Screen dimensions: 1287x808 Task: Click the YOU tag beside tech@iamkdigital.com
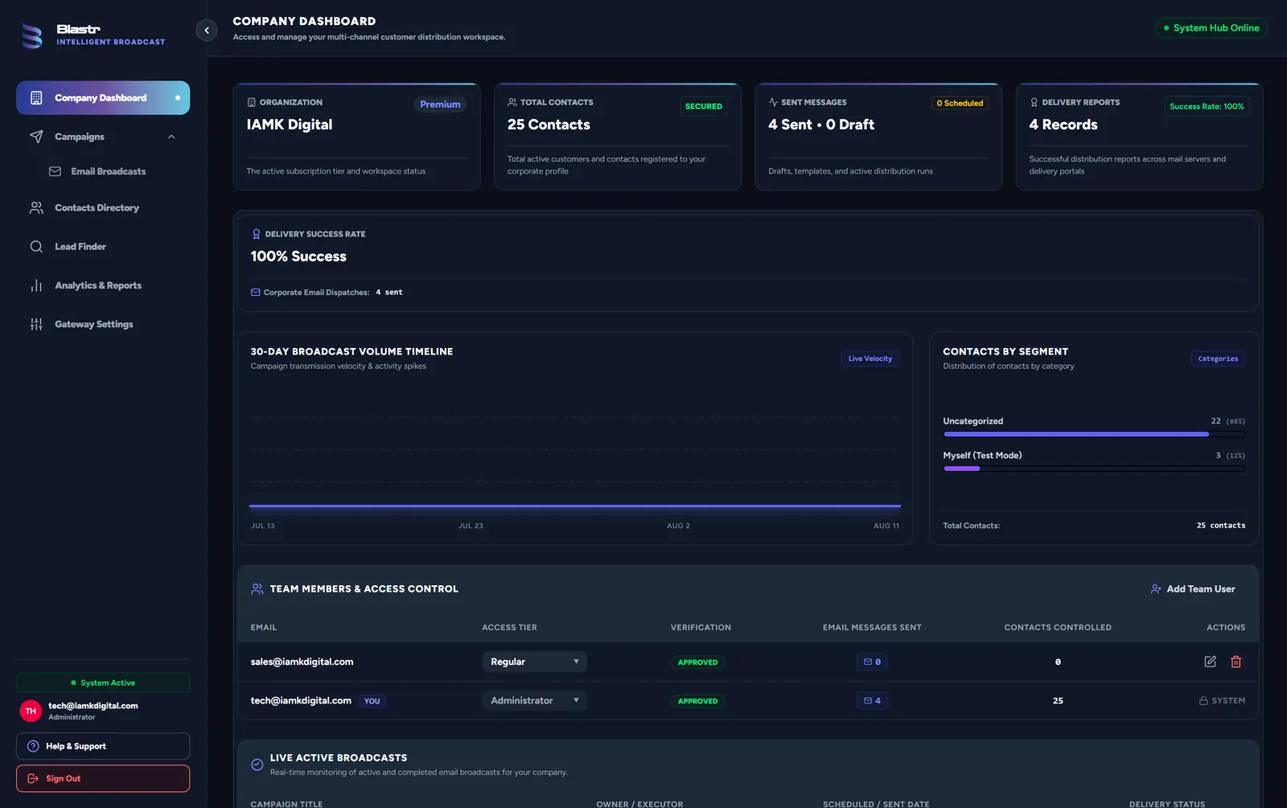(372, 701)
